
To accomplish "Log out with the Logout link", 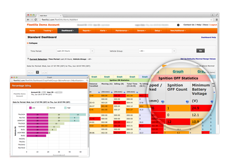I will point(213,25).
